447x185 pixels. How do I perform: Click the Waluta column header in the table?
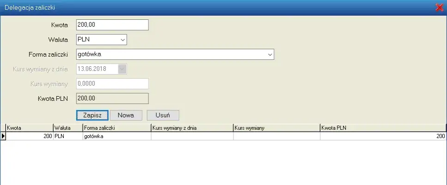[67, 128]
